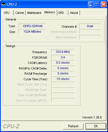Select the Mainboard tab
This screenshot has width=108, height=132.
tap(34, 13)
